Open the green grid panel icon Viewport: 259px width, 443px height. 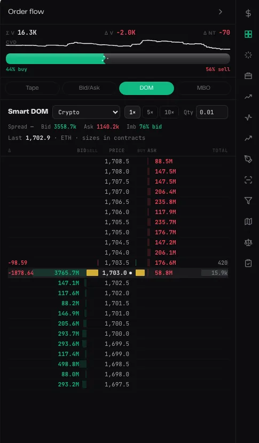248,34
